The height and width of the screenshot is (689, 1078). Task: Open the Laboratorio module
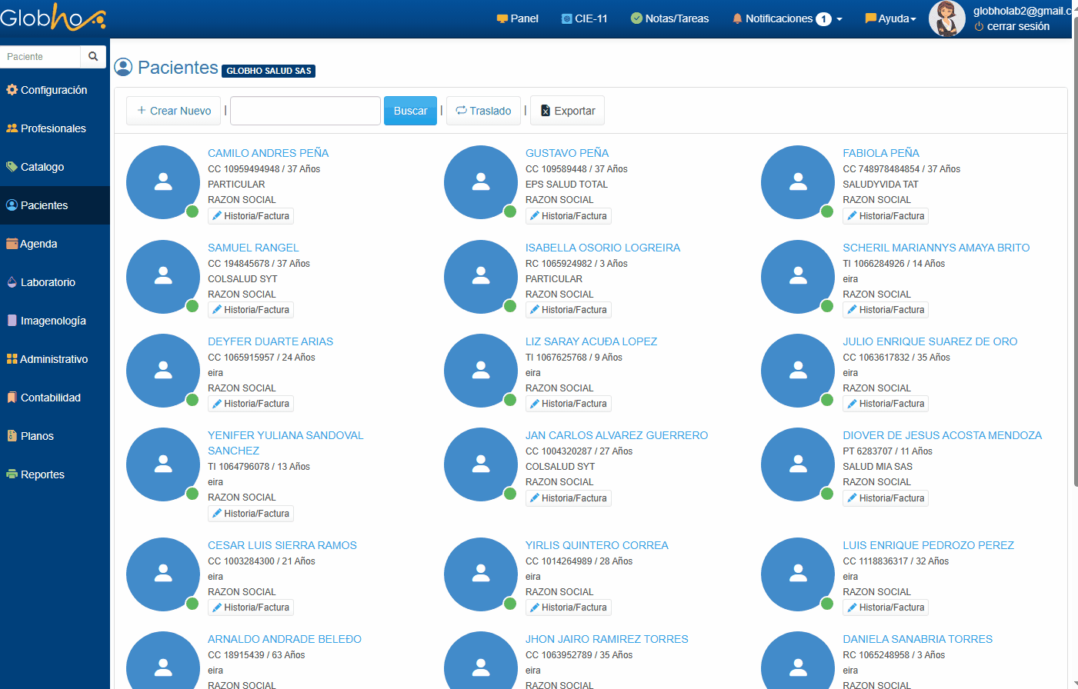coord(48,282)
